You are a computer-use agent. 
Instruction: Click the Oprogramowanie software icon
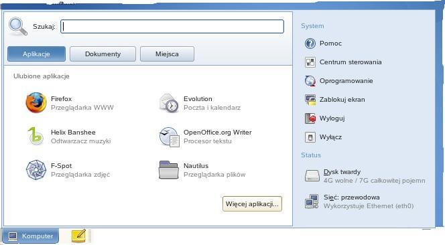(x=310, y=81)
